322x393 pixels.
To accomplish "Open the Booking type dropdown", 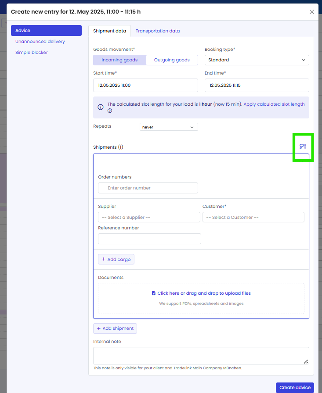I will [x=257, y=60].
